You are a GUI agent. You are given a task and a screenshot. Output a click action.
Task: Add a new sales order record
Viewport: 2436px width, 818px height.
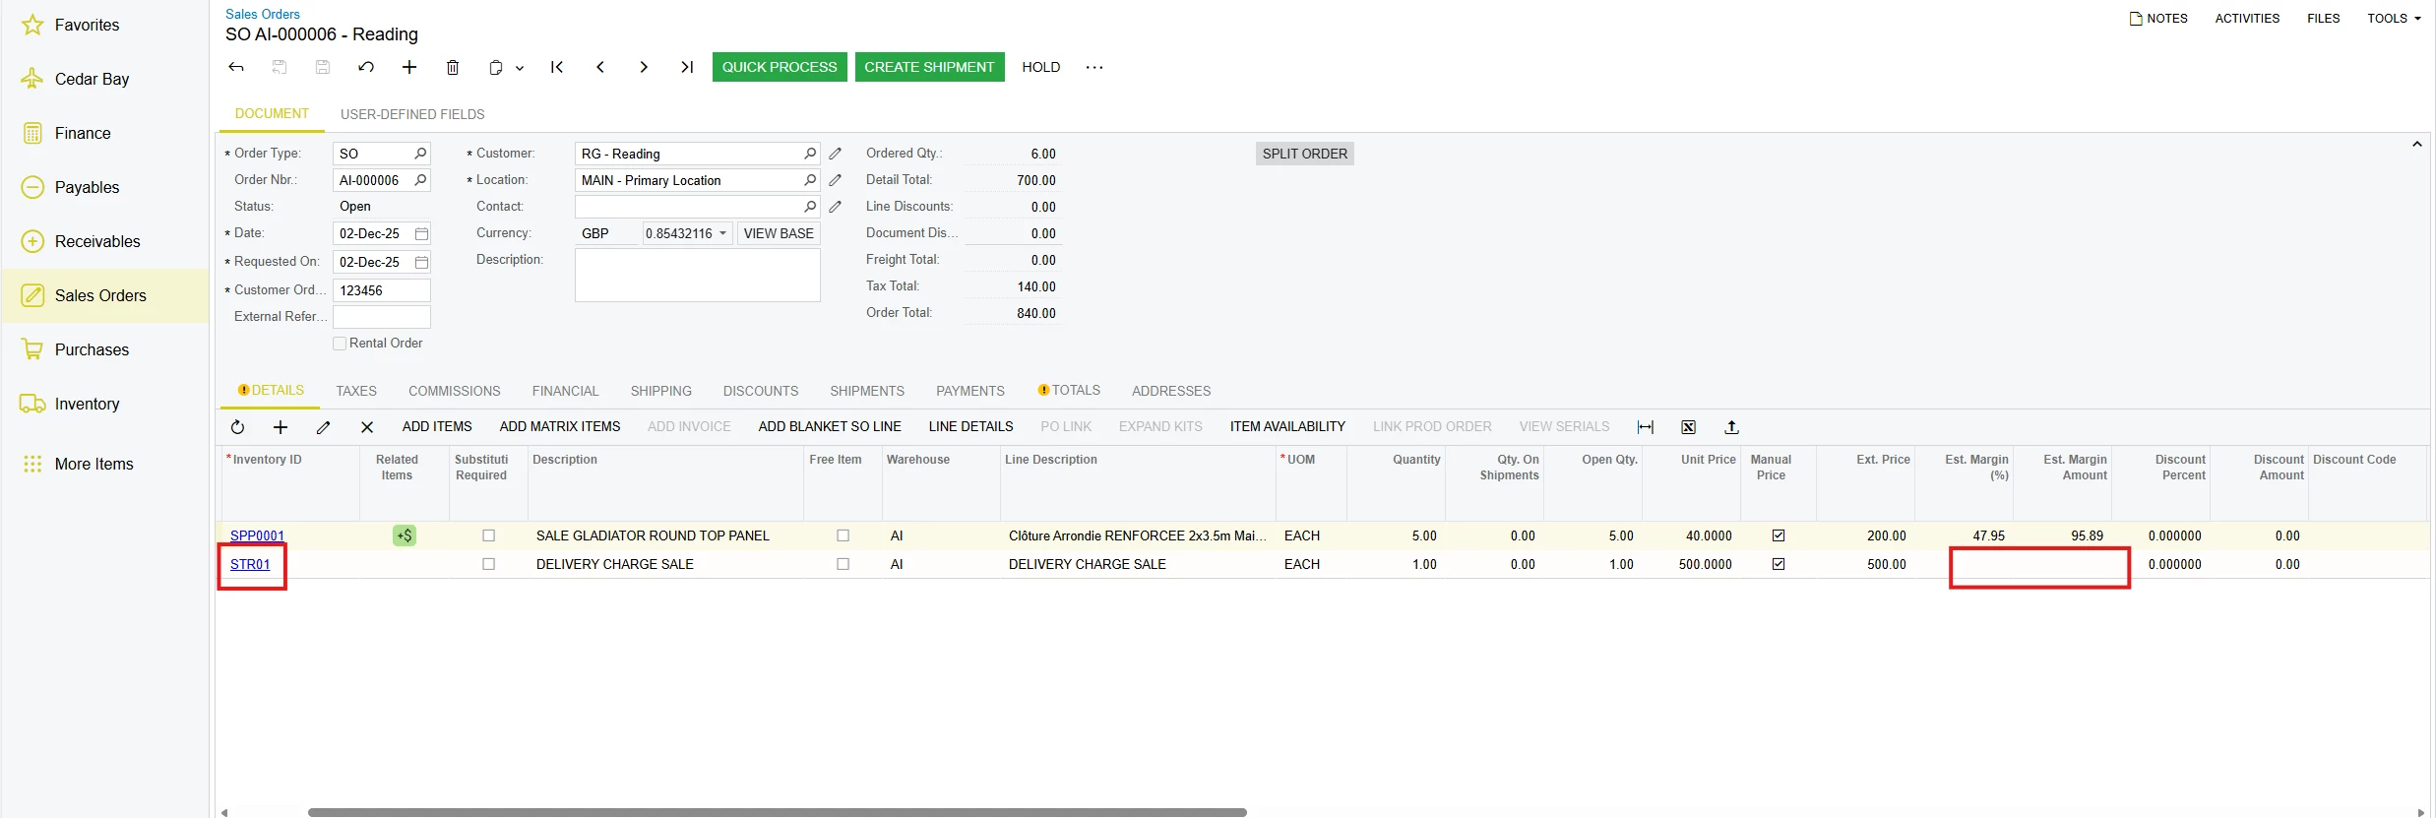(409, 67)
